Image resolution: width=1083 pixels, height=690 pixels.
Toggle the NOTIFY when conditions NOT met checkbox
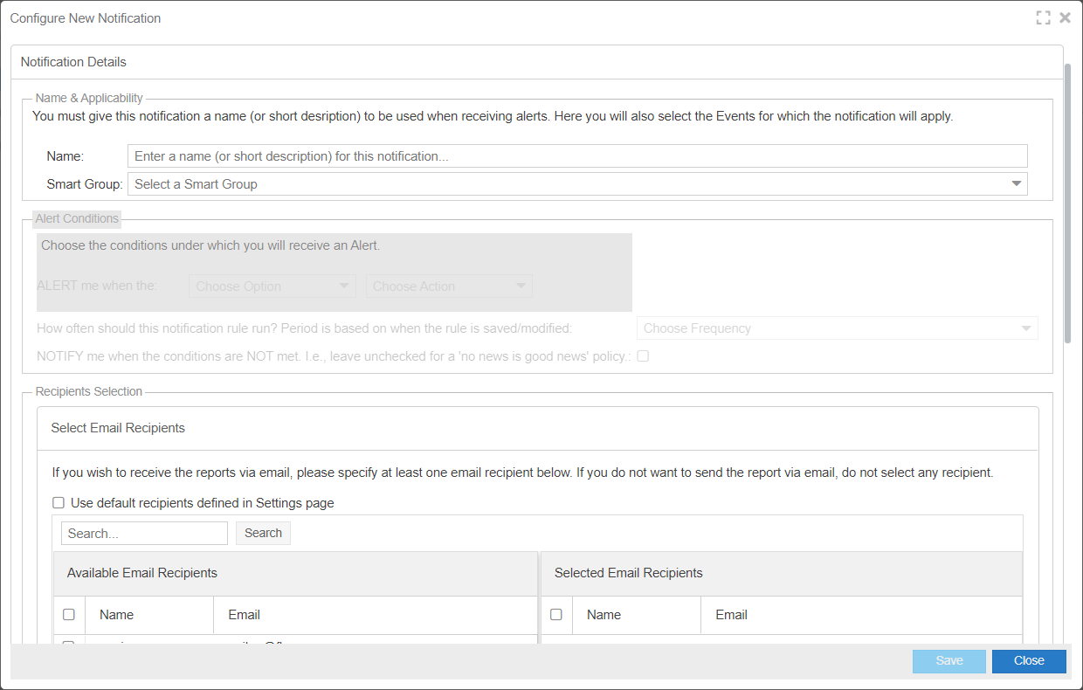pyautogui.click(x=643, y=356)
